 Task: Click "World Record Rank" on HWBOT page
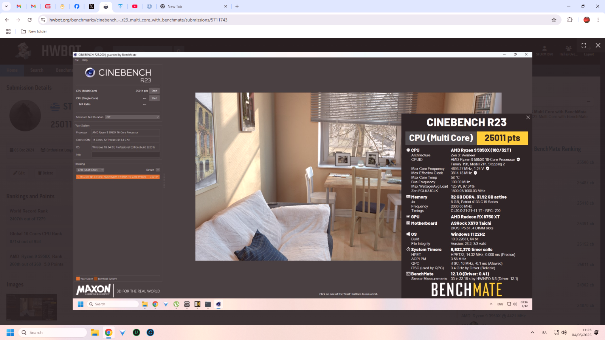(29, 211)
